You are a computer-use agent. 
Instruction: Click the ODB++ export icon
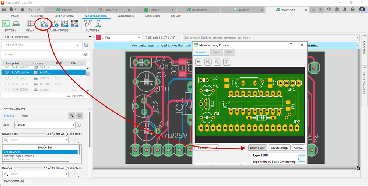[x=75, y=24]
